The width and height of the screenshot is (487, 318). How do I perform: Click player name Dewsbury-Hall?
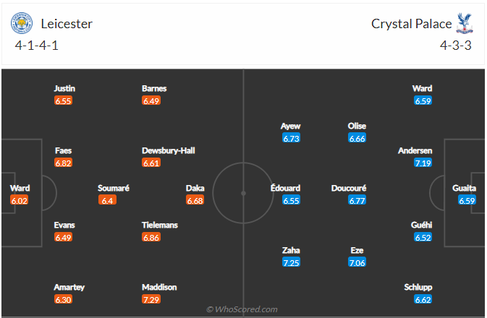coord(169,151)
